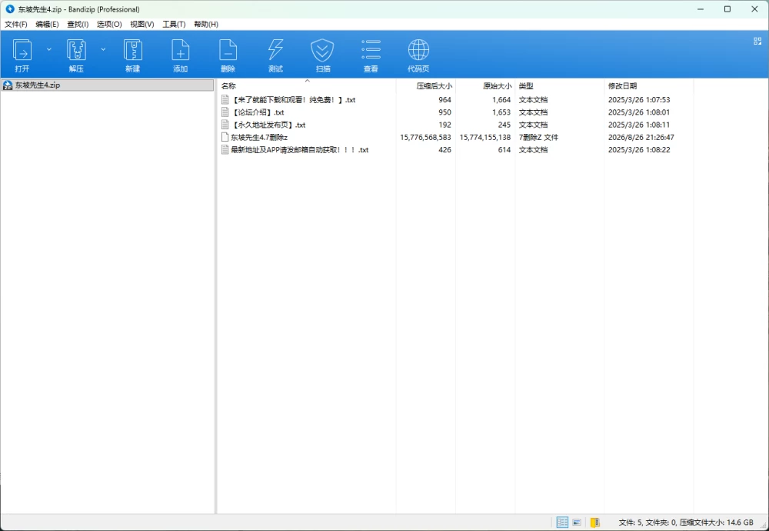Switch to image preview view icon in status bar
Image resolution: width=769 pixels, height=531 pixels.
[x=577, y=523]
